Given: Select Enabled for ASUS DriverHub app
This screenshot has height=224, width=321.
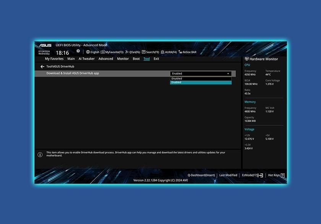Looking at the screenshot, I should (200, 82).
